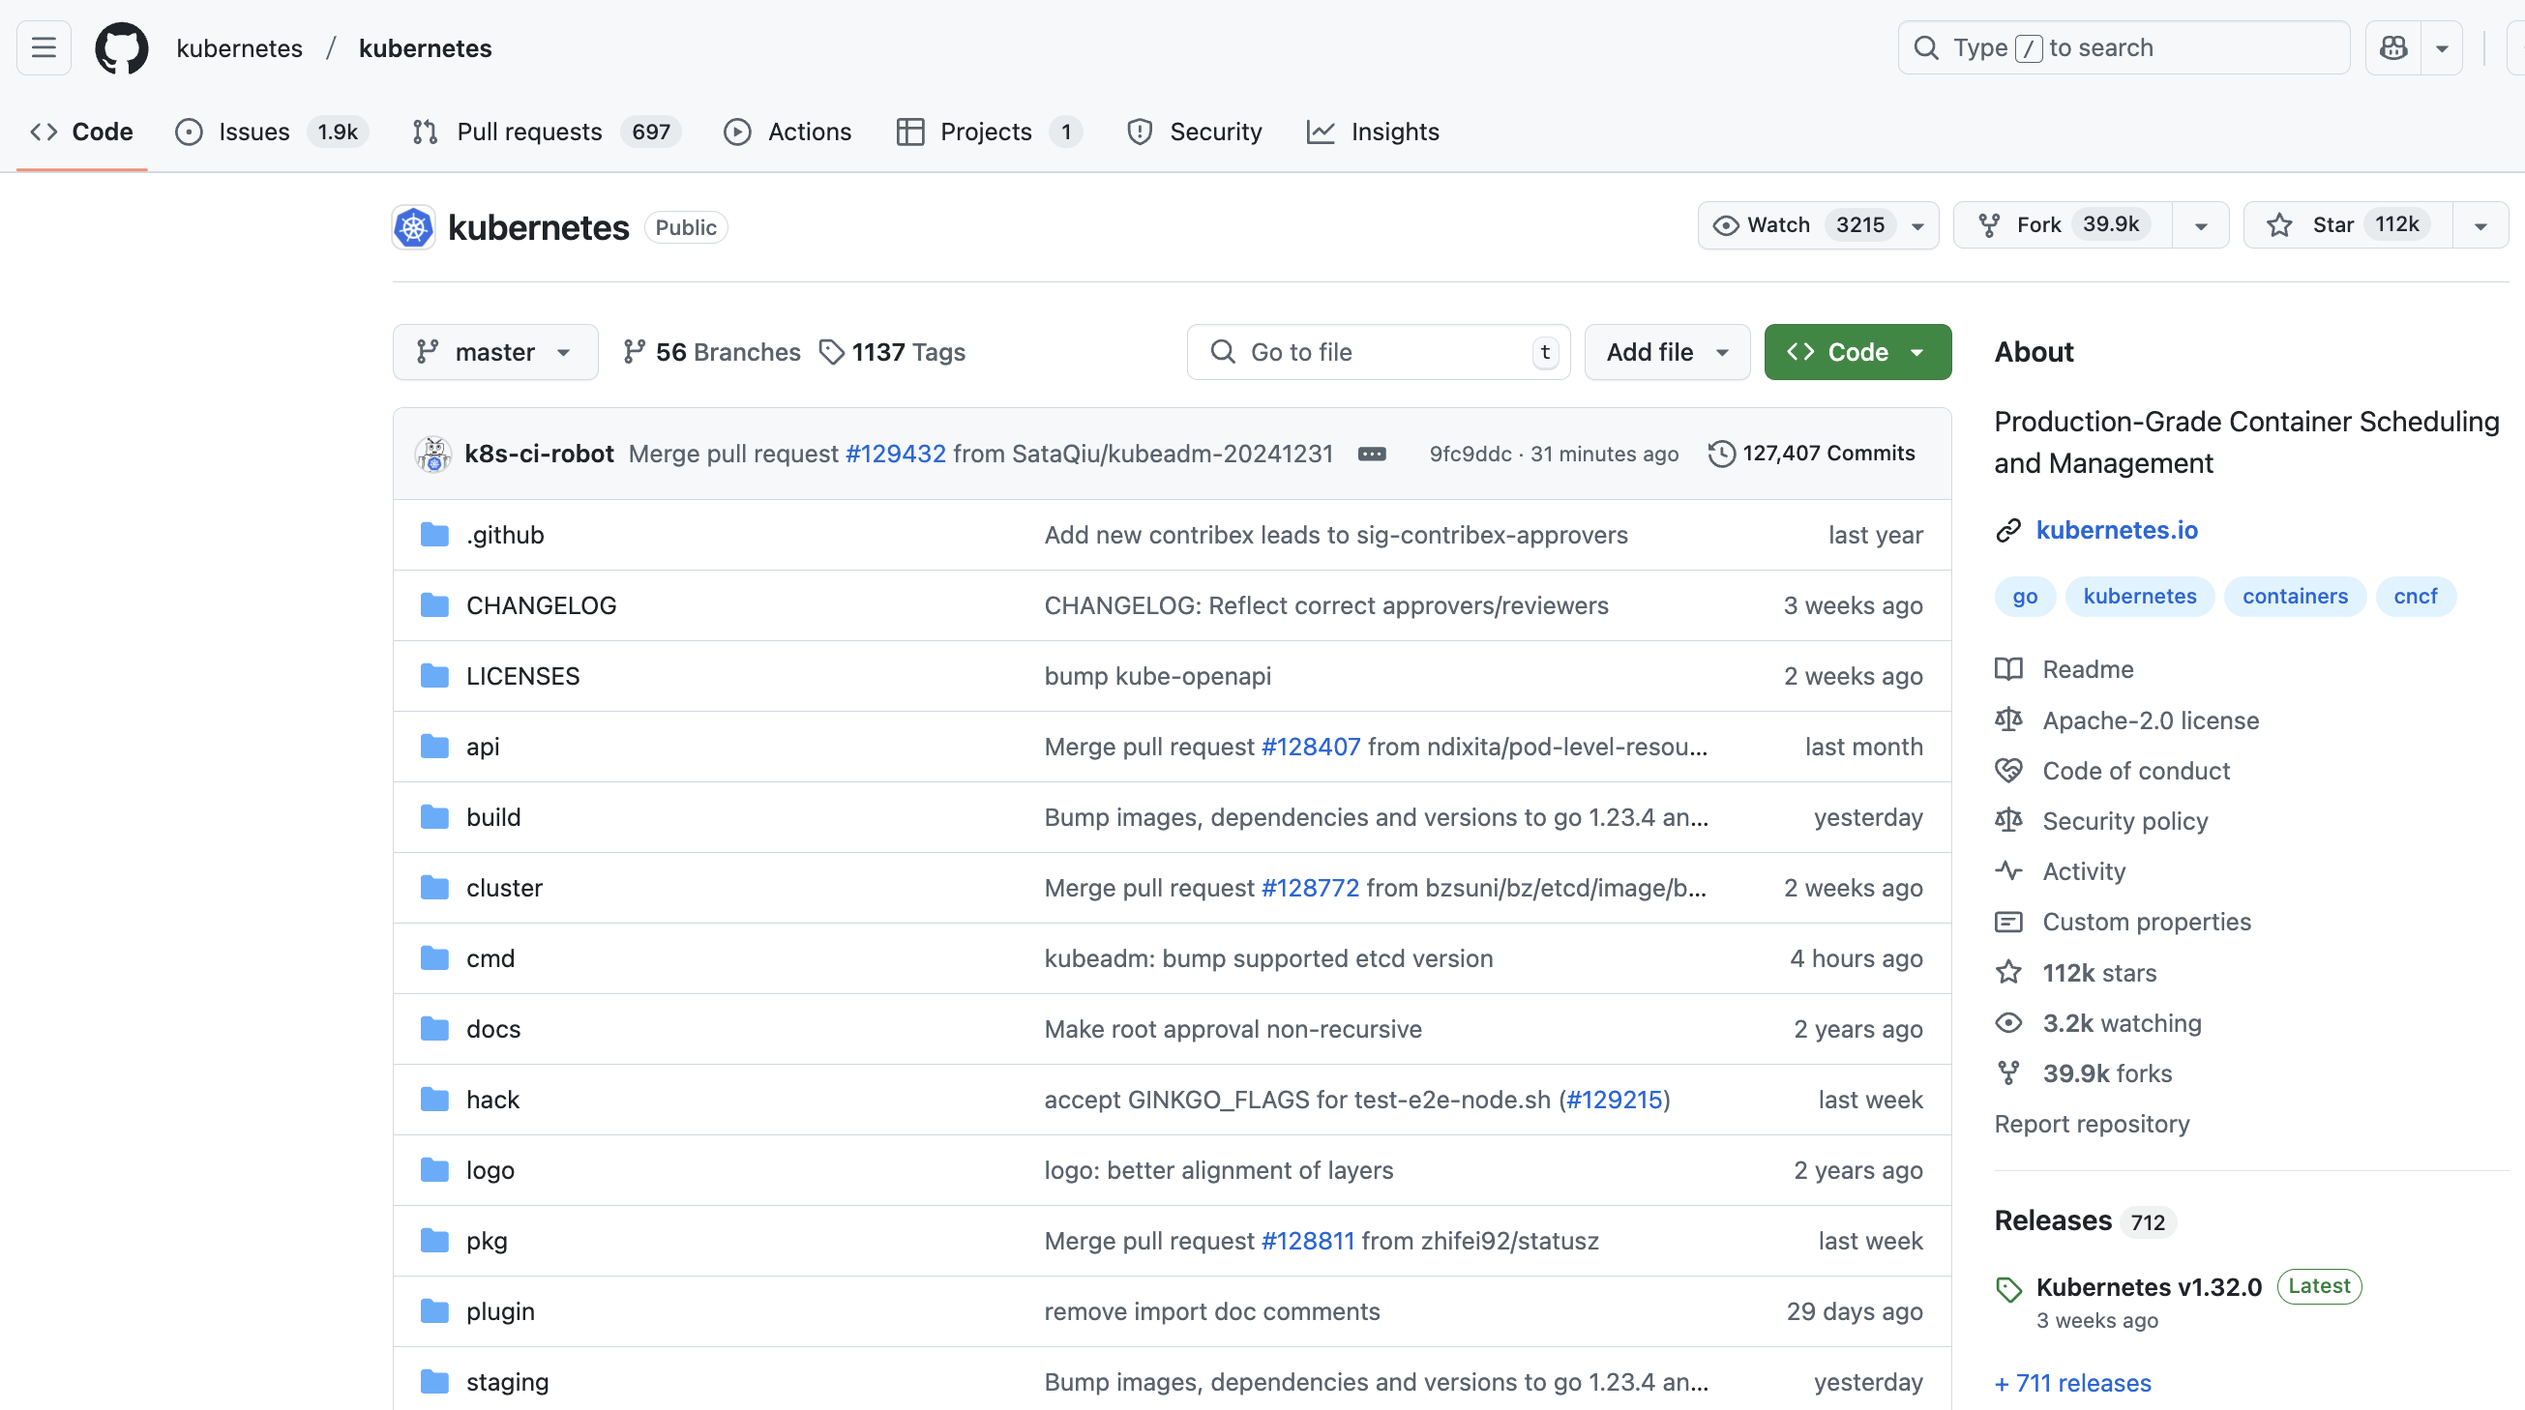Image resolution: width=2525 pixels, height=1410 pixels.
Task: Expand the Add file dropdown
Action: pos(1667,352)
